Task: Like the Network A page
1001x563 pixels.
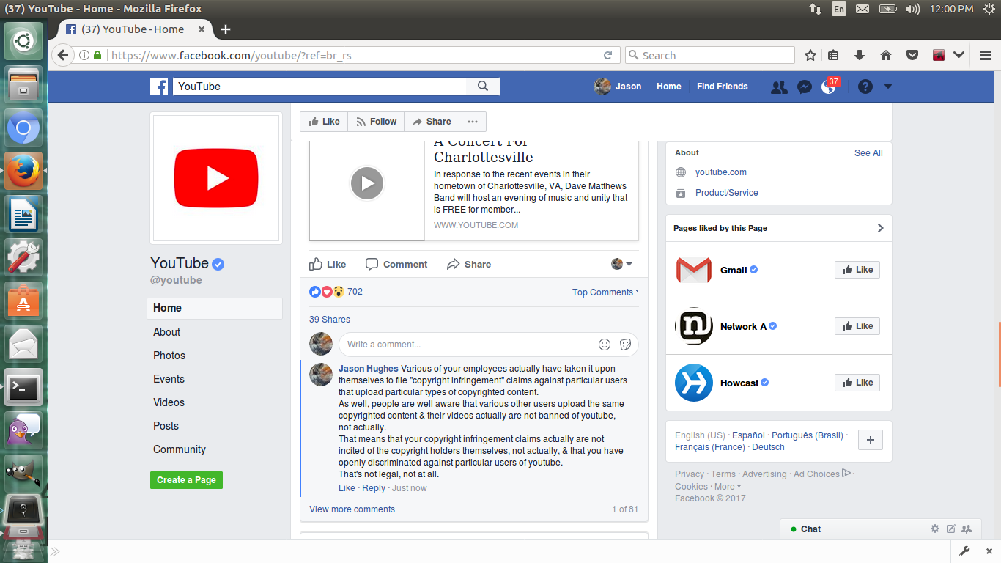Action: pyautogui.click(x=857, y=326)
